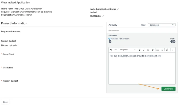Click the 'View Invited Application' title

click(15, 2)
